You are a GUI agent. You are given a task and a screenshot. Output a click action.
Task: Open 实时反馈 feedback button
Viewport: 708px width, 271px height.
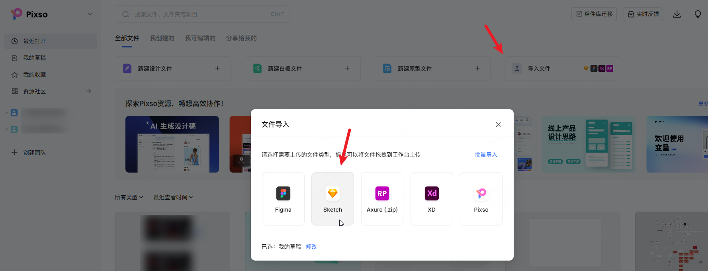point(643,14)
